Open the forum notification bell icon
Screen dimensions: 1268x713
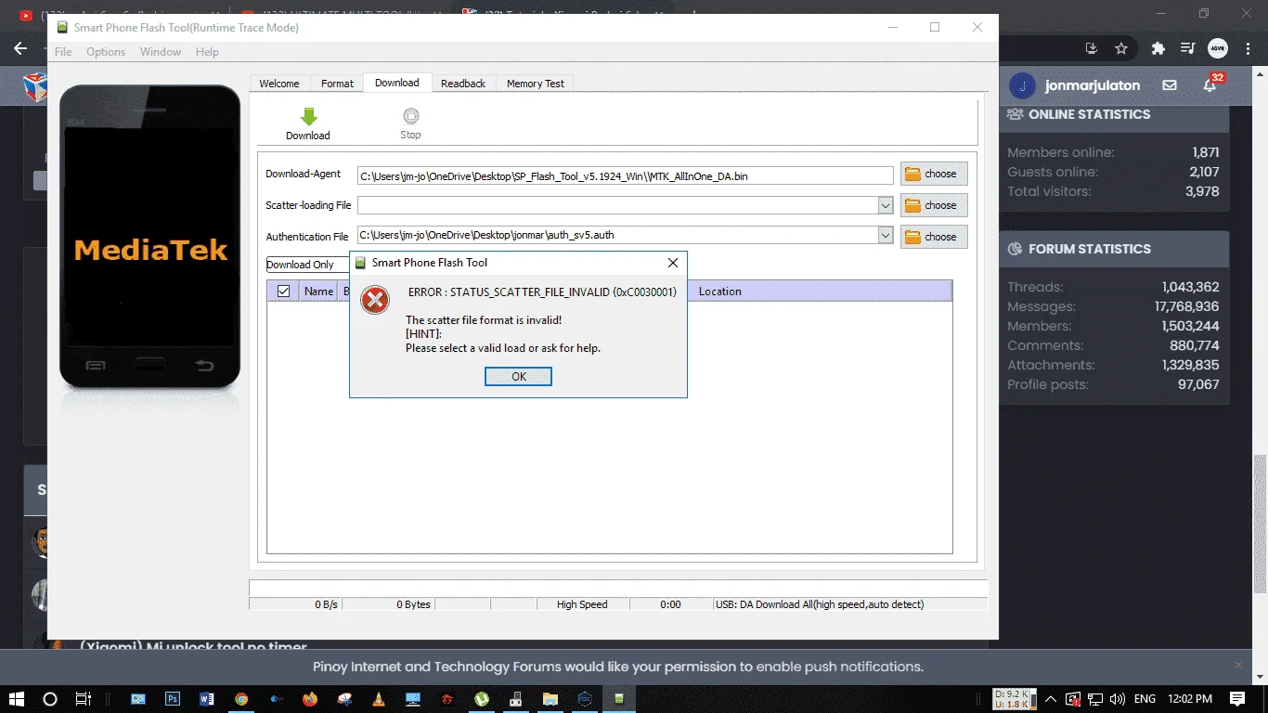click(x=1210, y=84)
